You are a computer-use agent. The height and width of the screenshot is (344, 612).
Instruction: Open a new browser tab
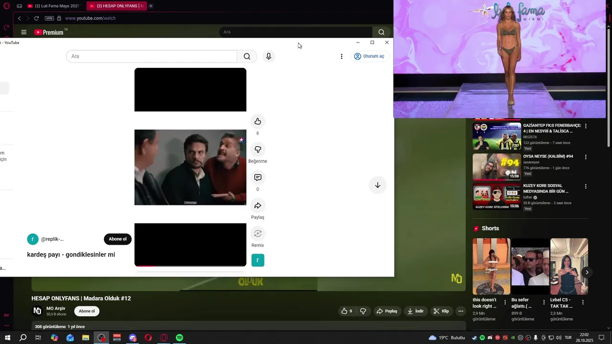(151, 6)
